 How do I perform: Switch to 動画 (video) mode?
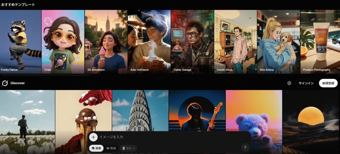click(111, 148)
